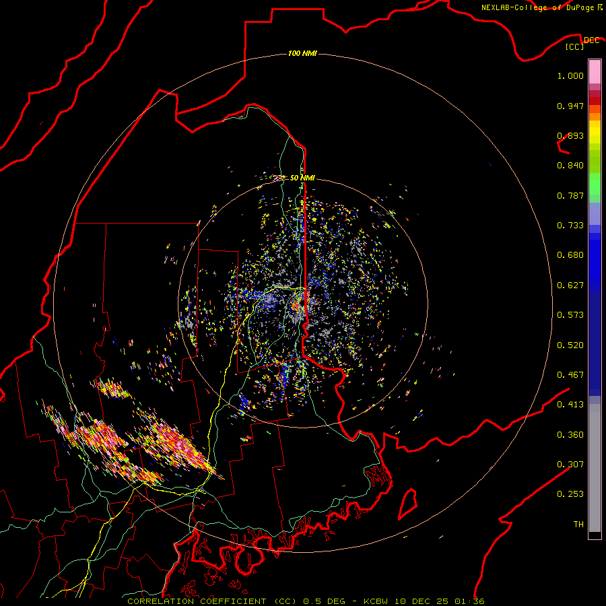The image size is (606, 606).
Task: Click the 0.947 legend value
Action: [570, 106]
